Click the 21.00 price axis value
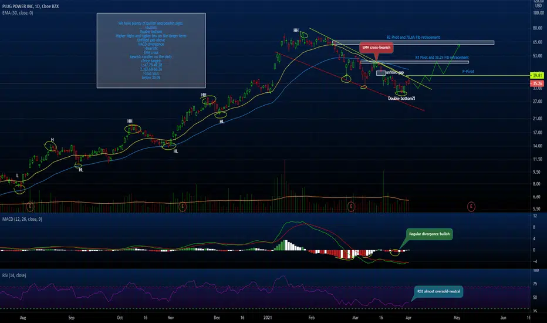 point(538,119)
